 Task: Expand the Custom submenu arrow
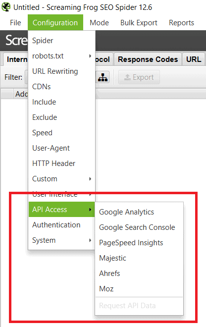pos(90,179)
